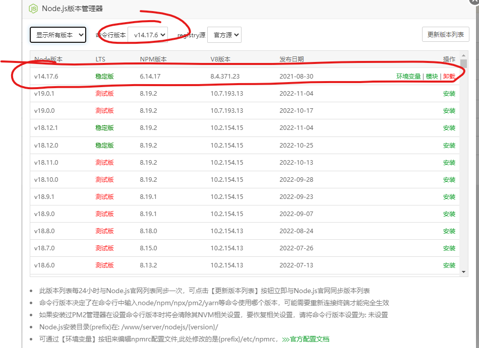The image size is (479, 348).
Task: Click NPM version 6.14.17 cell
Action: [x=150, y=76]
